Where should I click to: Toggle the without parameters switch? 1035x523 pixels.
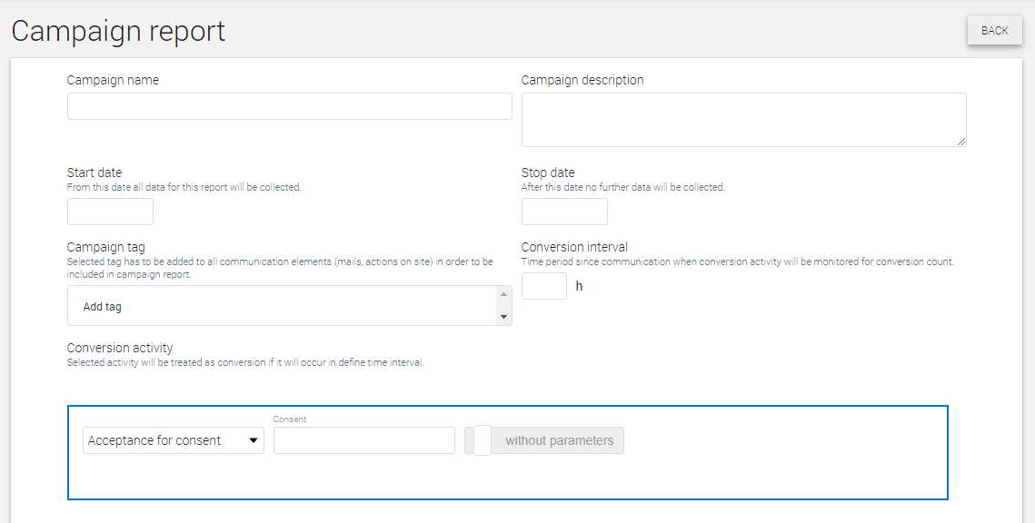pyautogui.click(x=544, y=440)
